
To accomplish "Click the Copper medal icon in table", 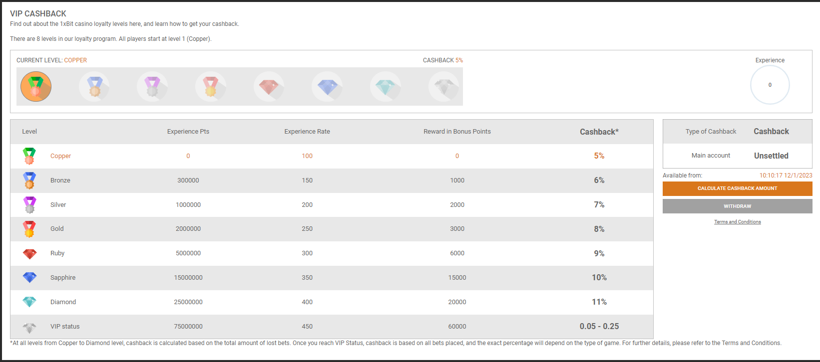I will tap(29, 156).
